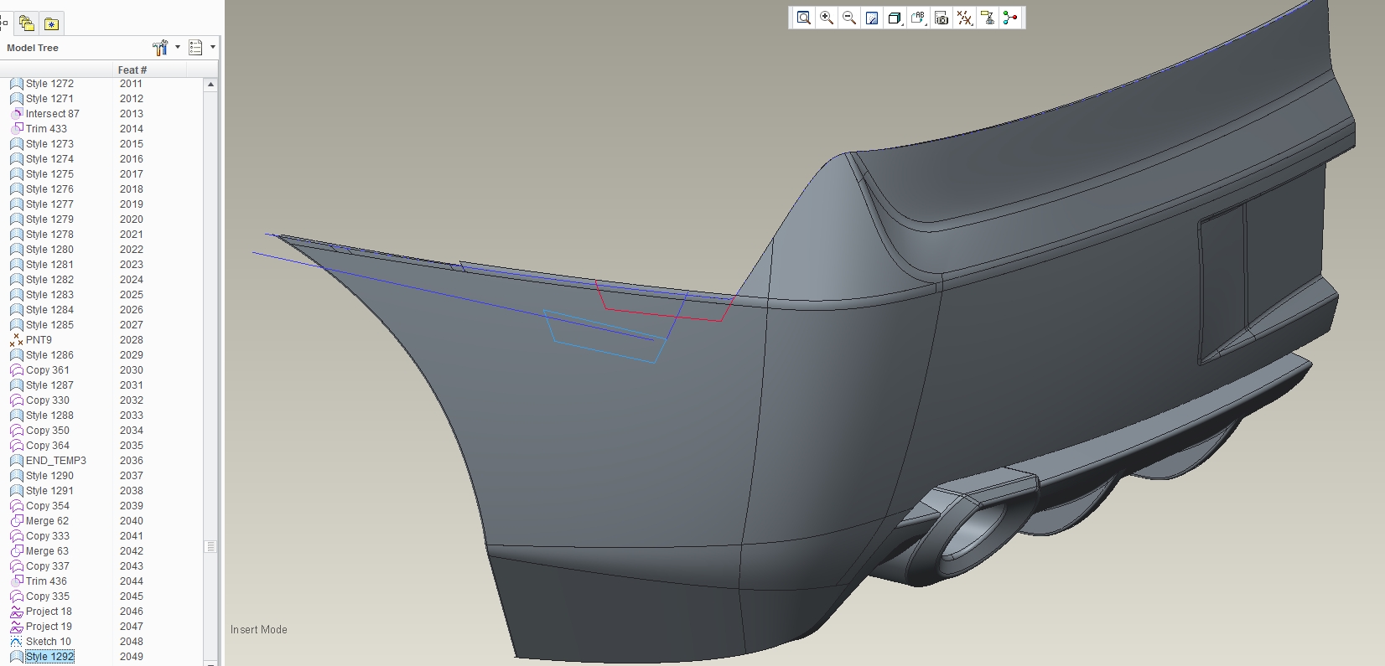Screen dimensions: 1385x666
Task: Open the Display Style options
Action: (895, 18)
